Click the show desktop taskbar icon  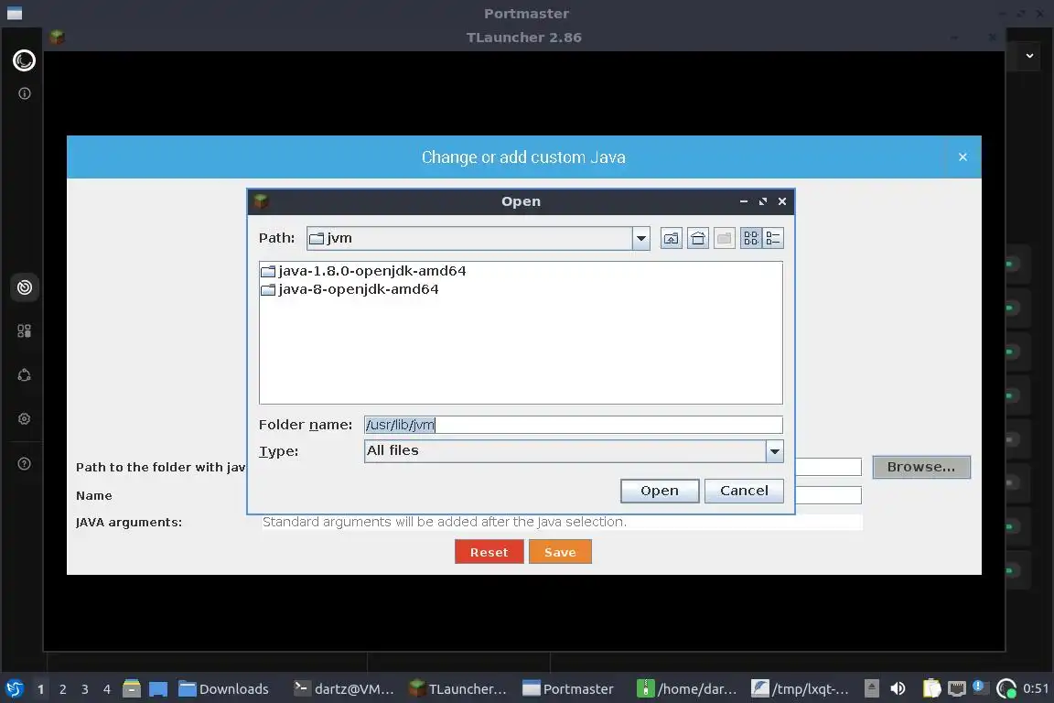pos(158,688)
